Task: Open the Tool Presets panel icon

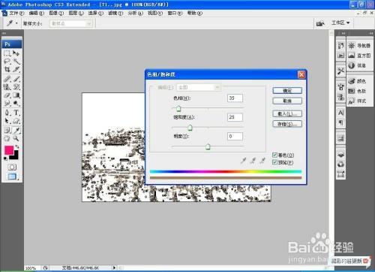Action: pyautogui.click(x=340, y=71)
